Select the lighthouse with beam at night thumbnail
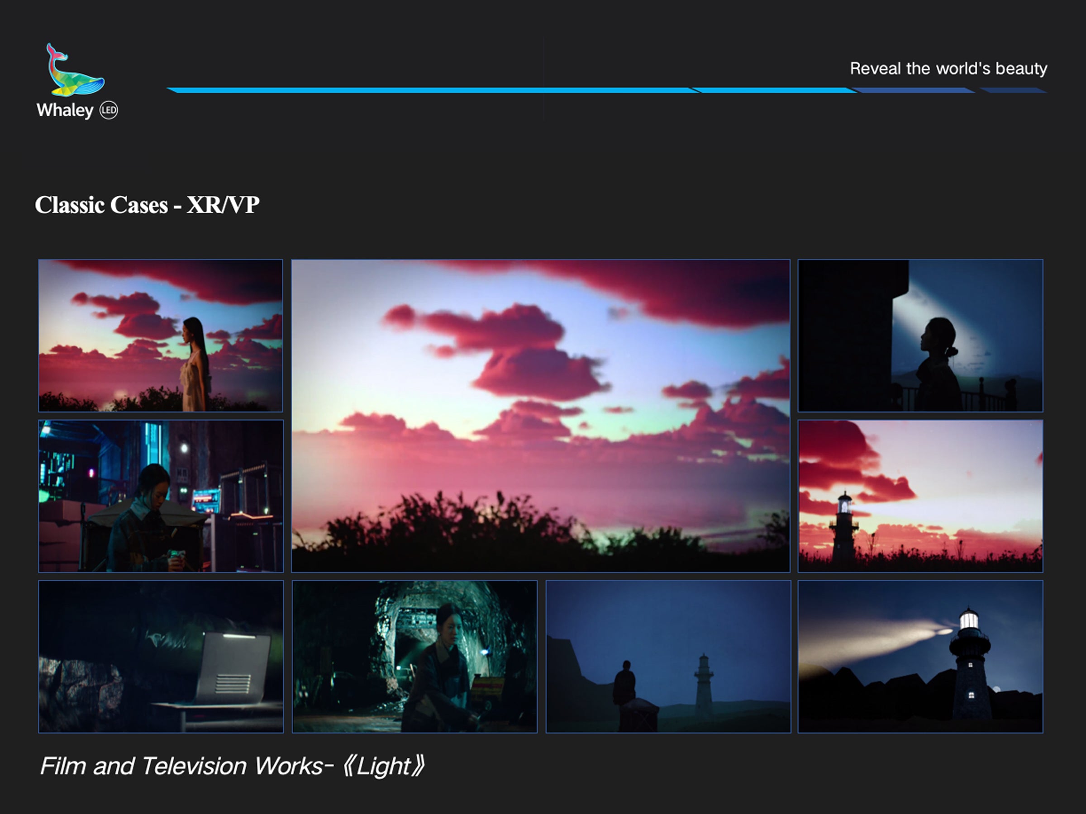Image resolution: width=1086 pixels, height=814 pixels. (x=920, y=657)
